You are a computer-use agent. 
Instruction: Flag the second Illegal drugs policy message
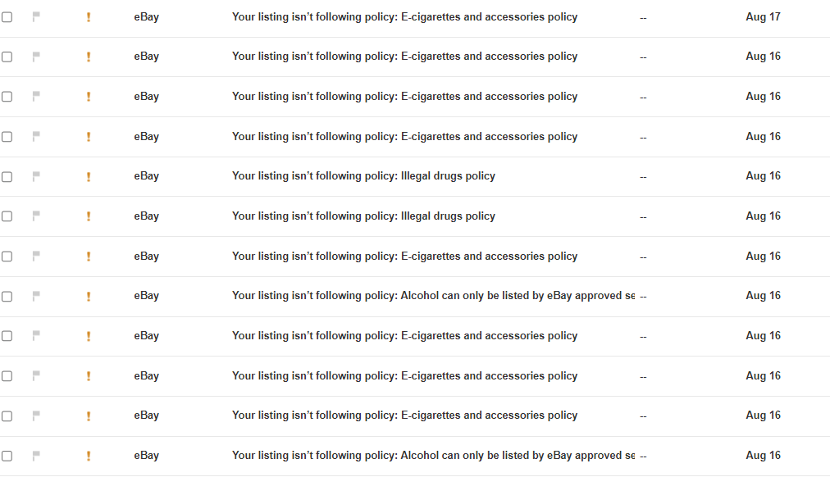click(36, 216)
